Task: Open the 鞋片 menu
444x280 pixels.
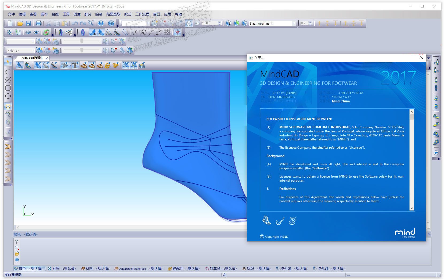Action: click(x=88, y=14)
